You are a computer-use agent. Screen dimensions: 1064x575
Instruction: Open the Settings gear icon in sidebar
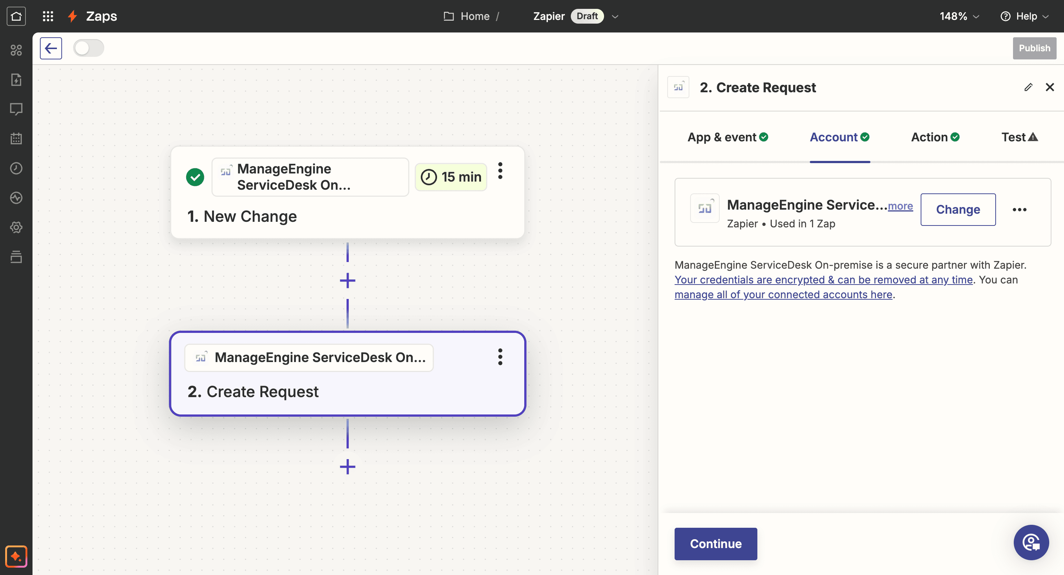(16, 227)
